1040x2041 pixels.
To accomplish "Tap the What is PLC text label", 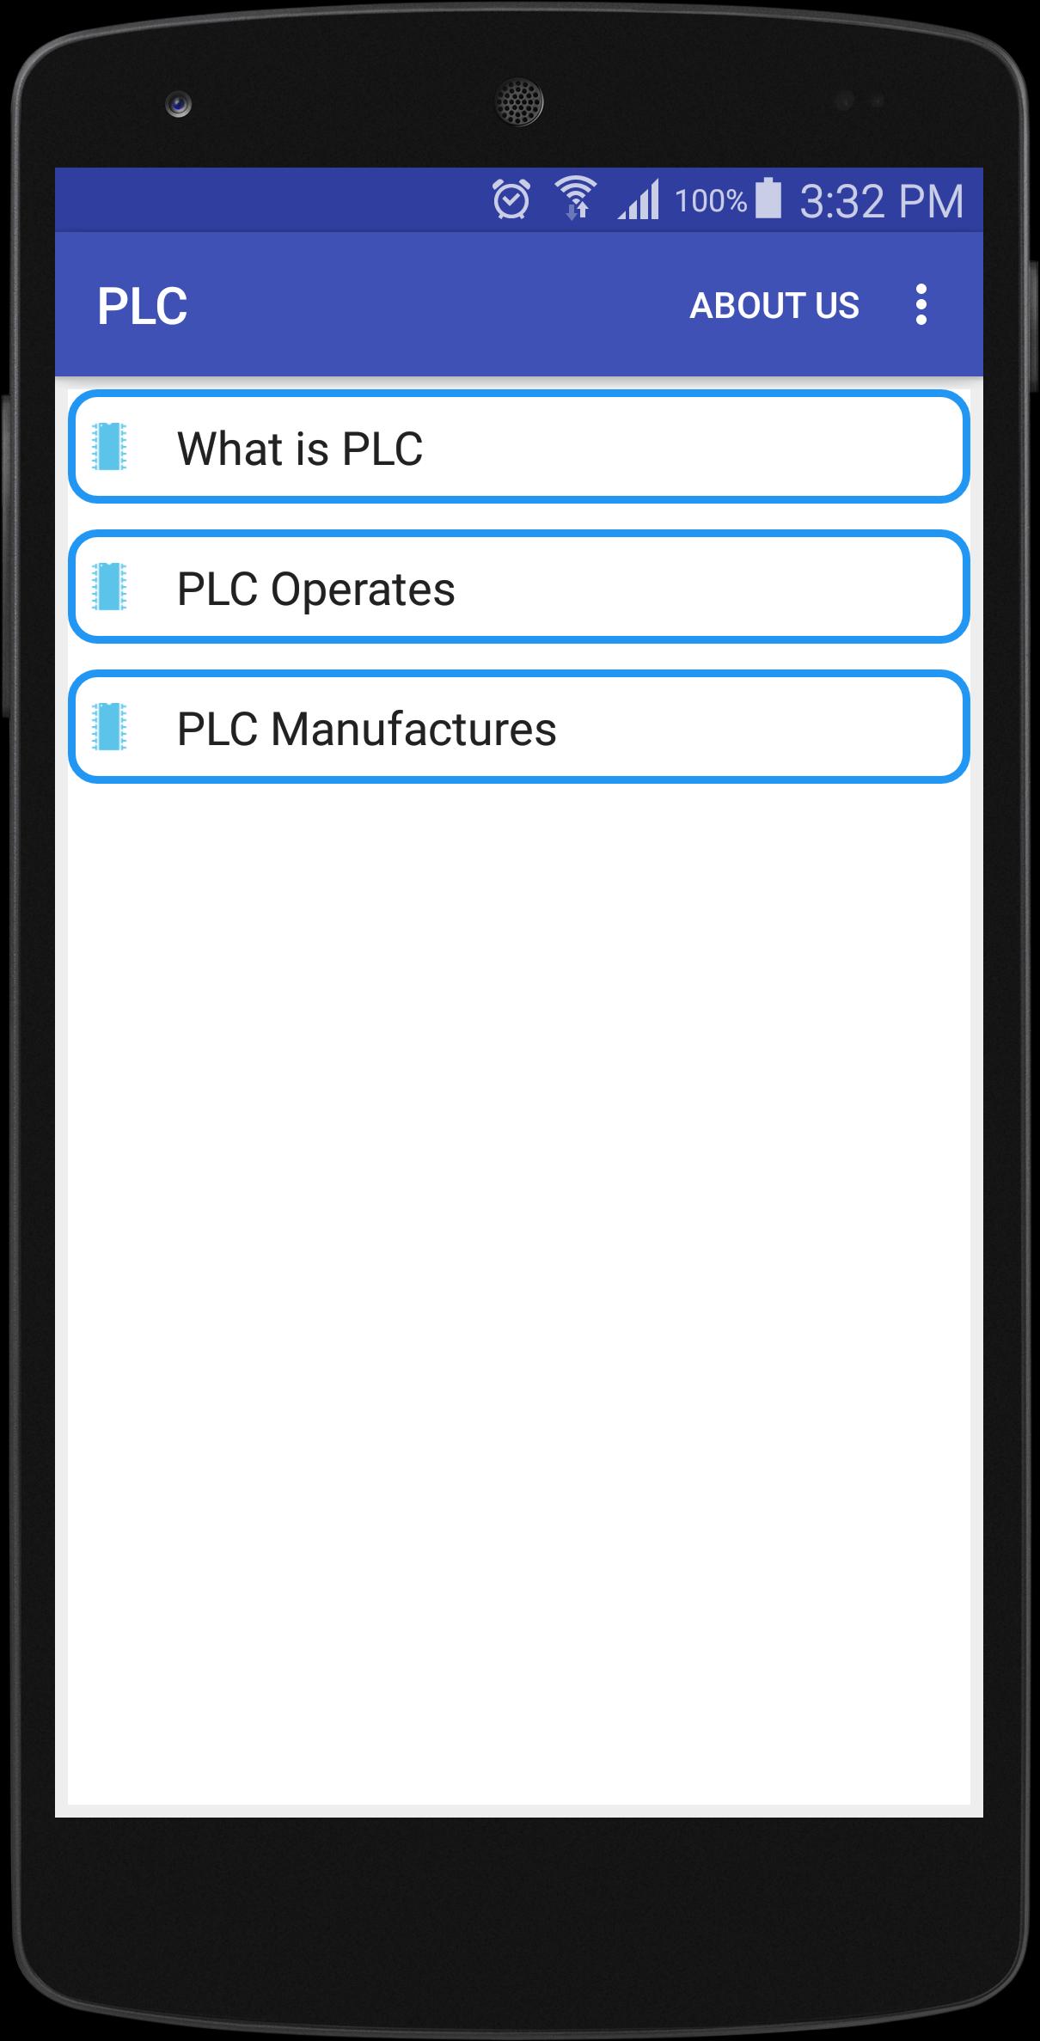I will 300,449.
